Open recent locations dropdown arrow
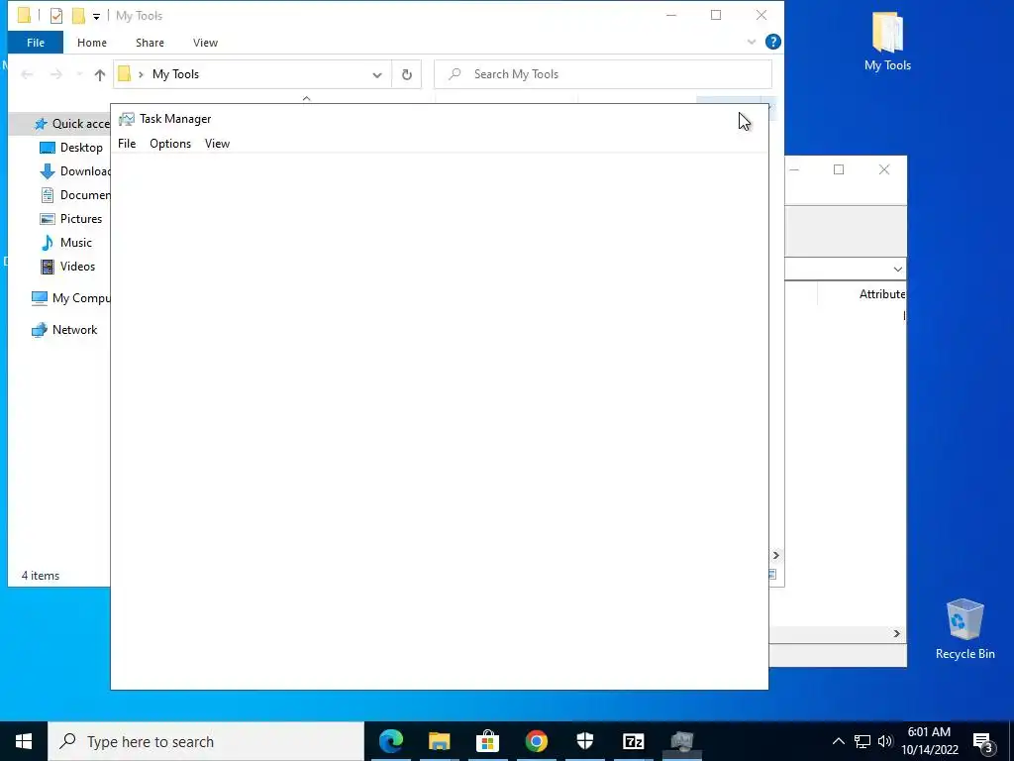The width and height of the screenshot is (1014, 761). [79, 74]
